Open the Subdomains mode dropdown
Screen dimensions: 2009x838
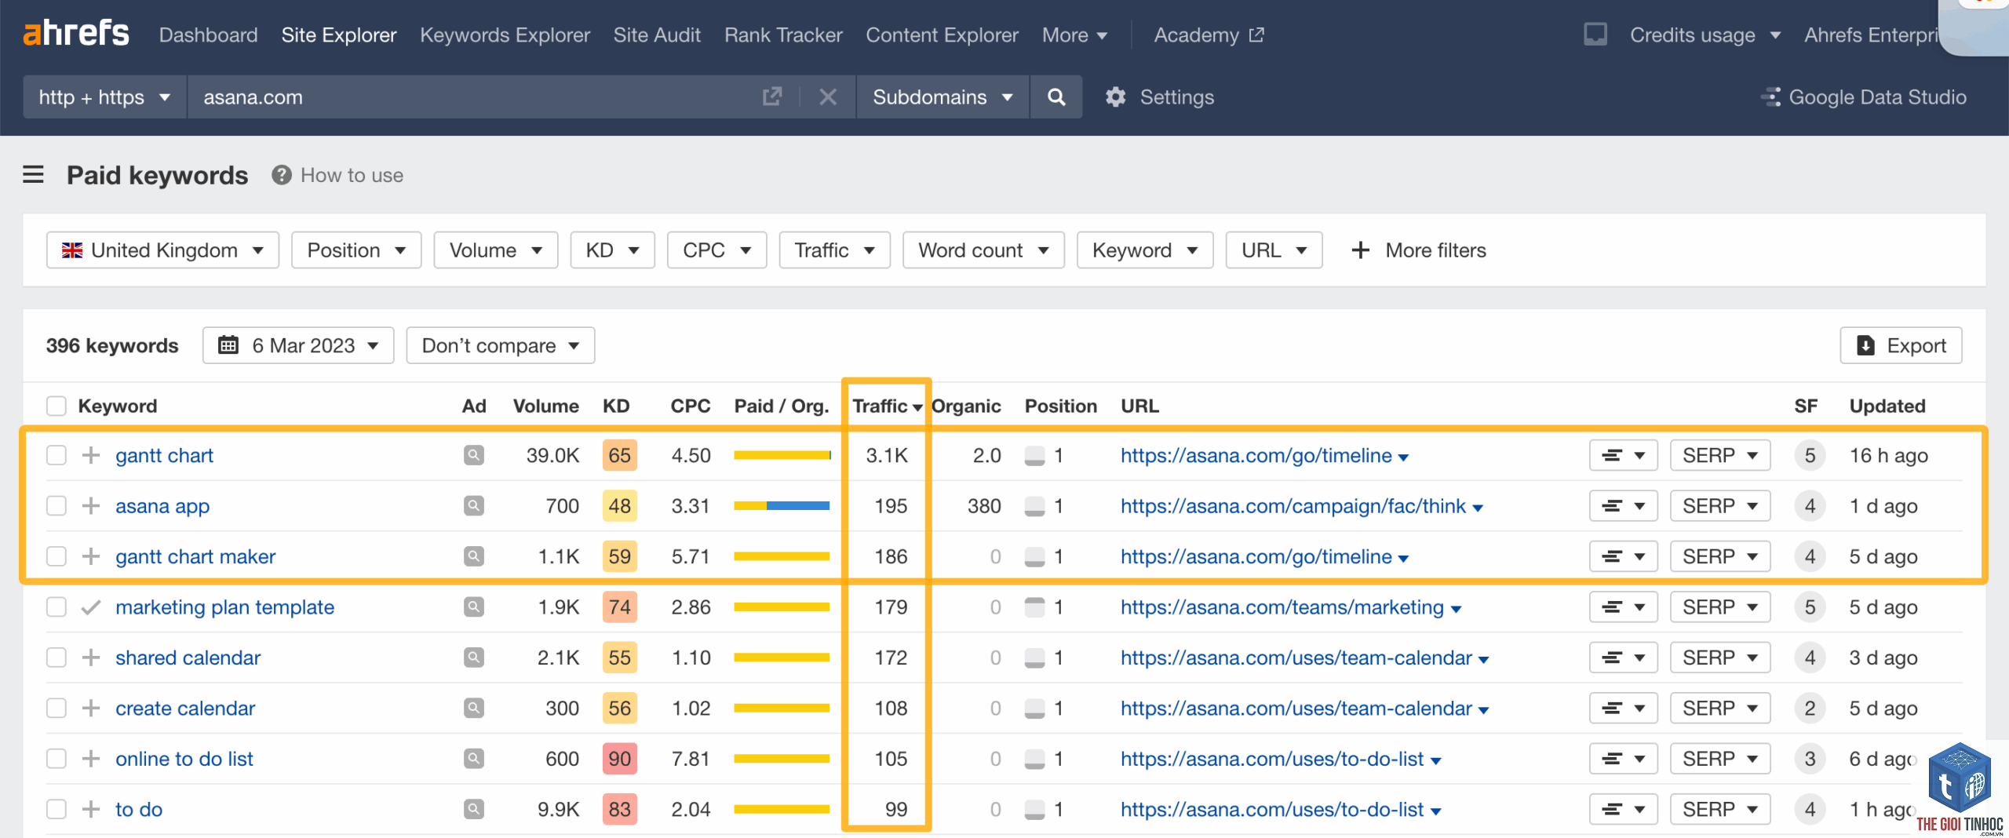[943, 97]
